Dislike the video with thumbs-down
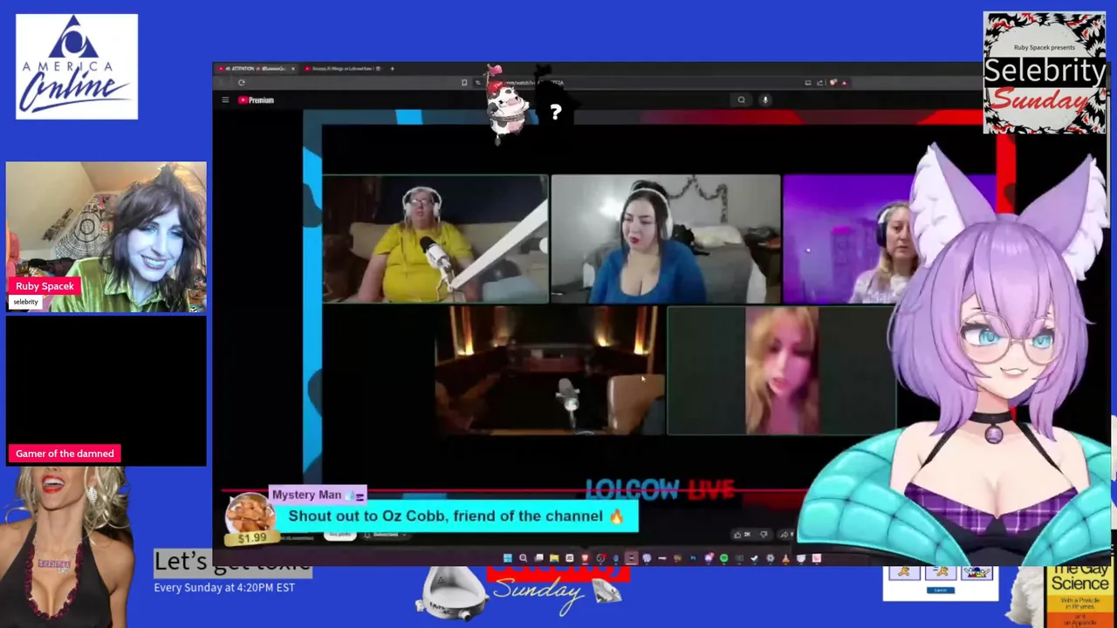 [764, 534]
